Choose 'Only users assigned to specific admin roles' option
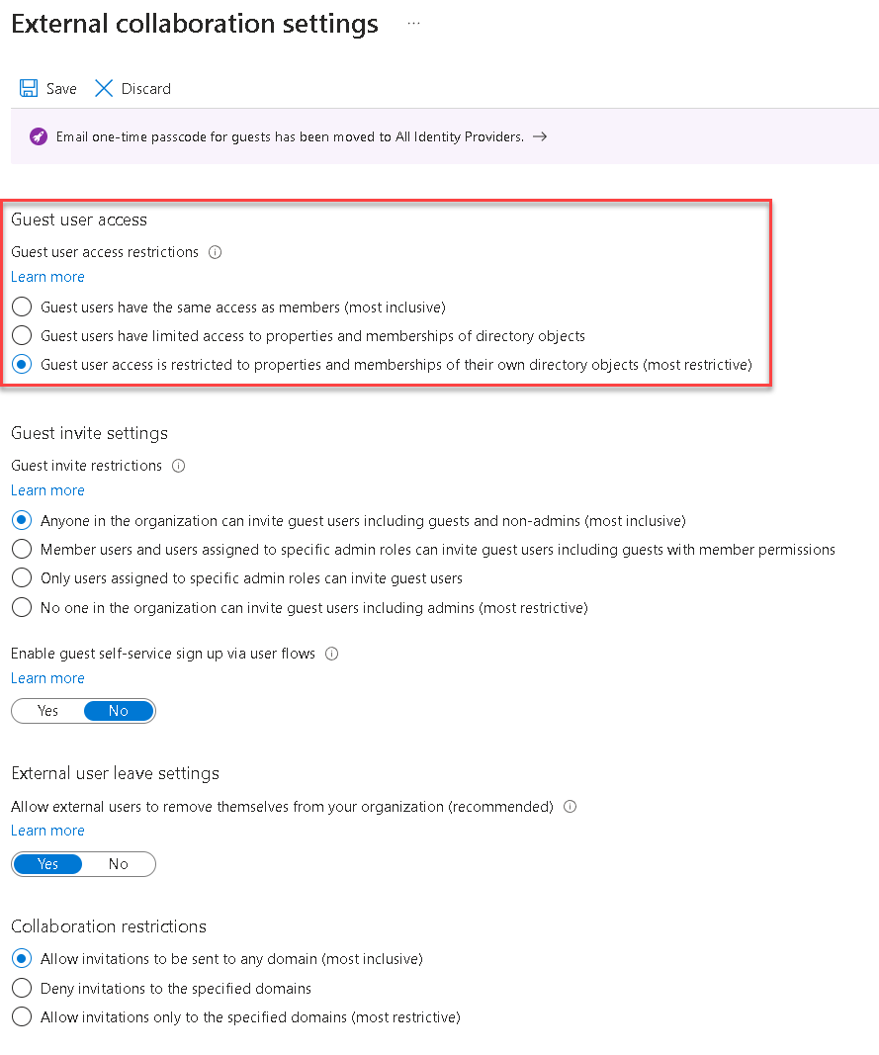 click(22, 577)
